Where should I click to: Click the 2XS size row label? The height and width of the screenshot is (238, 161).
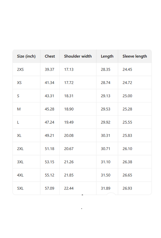(20, 69)
